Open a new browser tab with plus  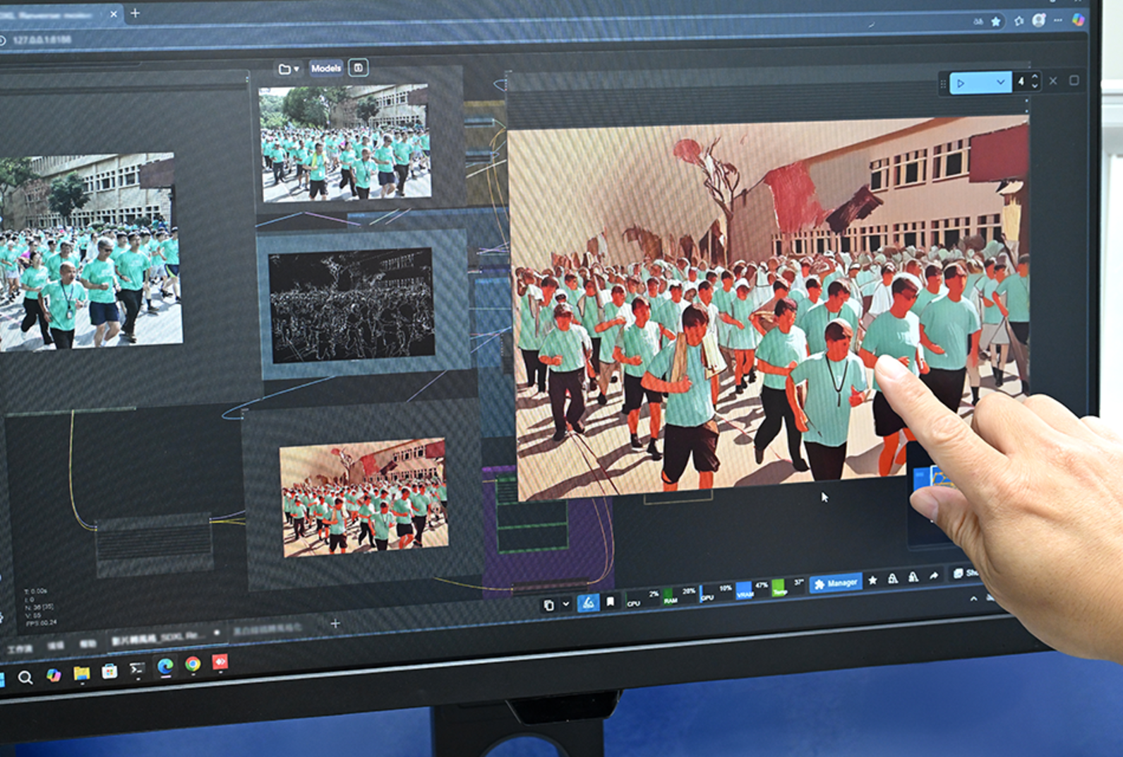pos(135,13)
